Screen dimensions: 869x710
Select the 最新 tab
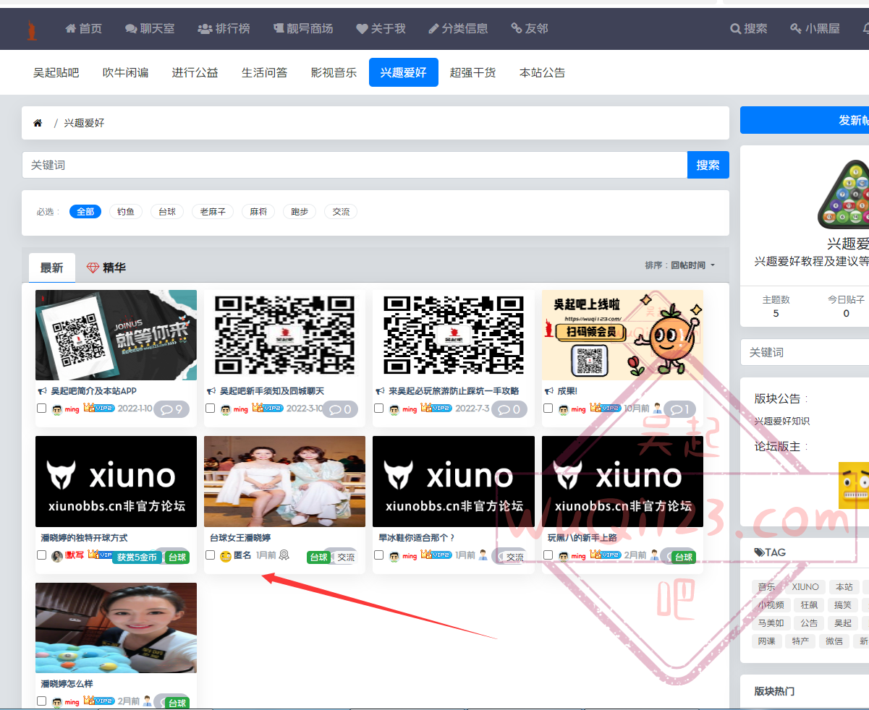[x=51, y=268]
